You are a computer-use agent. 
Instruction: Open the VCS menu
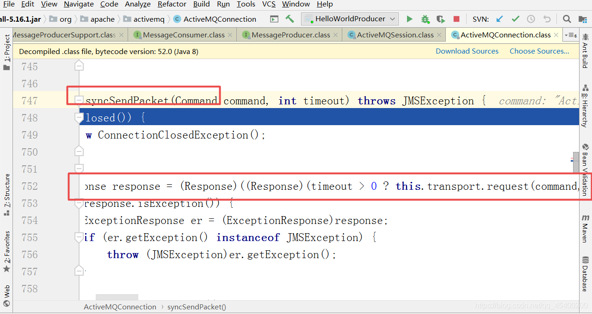269,4
